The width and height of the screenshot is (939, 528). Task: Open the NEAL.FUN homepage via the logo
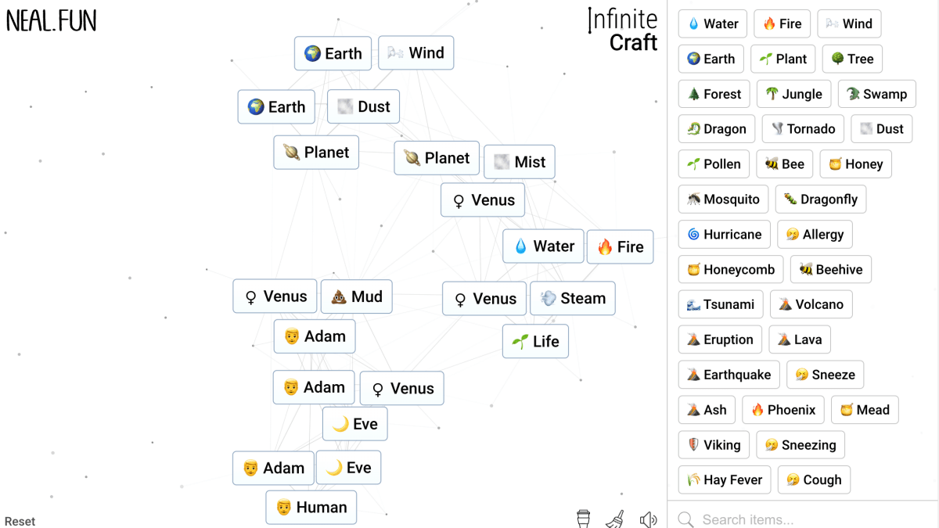coord(51,21)
